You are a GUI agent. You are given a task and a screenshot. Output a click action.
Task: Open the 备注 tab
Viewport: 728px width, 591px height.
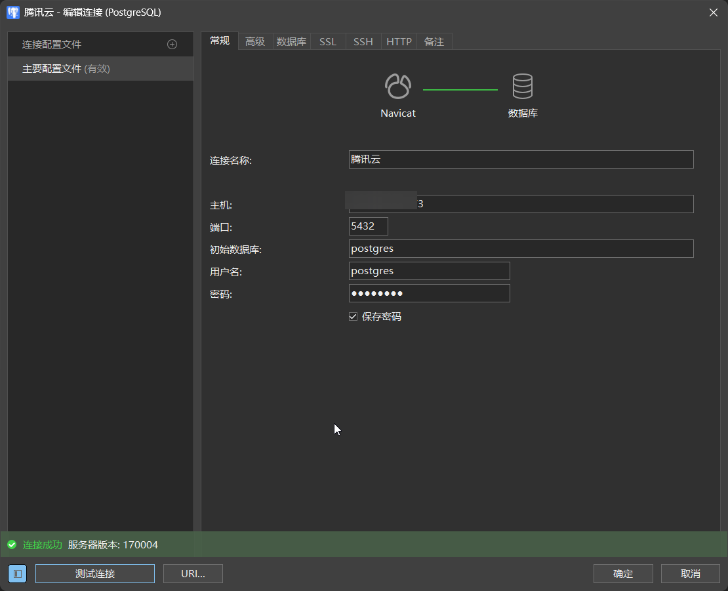[x=434, y=42]
